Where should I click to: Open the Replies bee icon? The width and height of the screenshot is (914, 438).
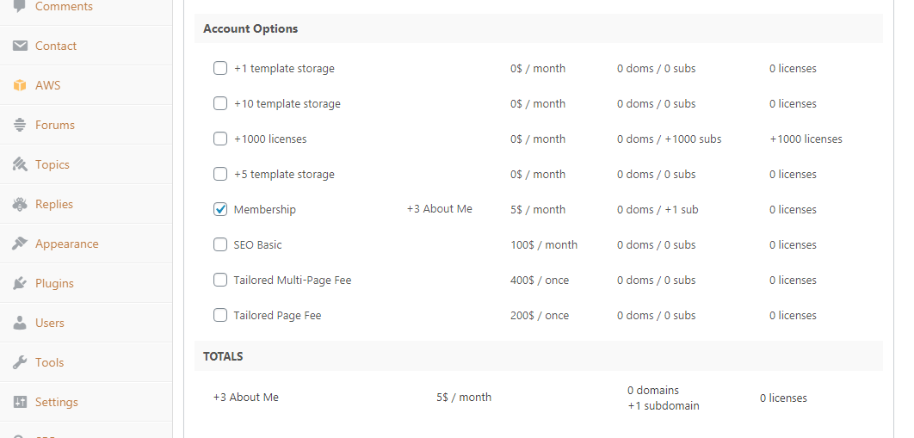tap(20, 204)
